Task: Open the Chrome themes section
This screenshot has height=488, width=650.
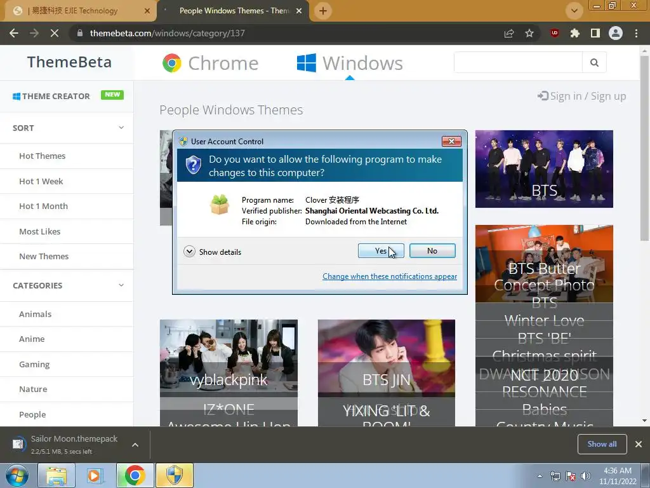Action: click(x=210, y=63)
